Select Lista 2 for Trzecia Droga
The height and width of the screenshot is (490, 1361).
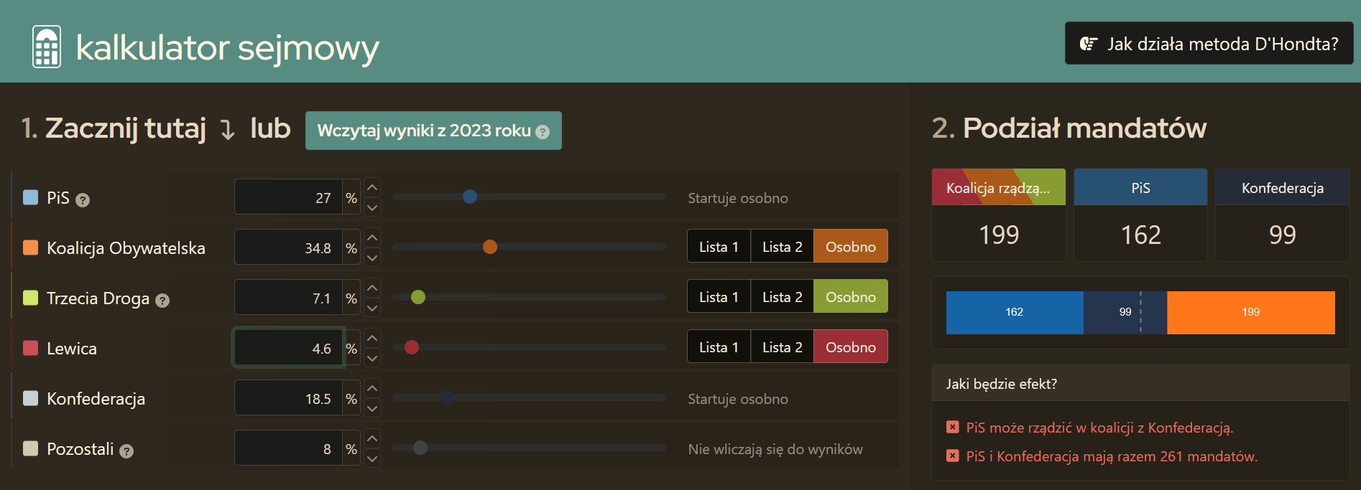(x=782, y=296)
